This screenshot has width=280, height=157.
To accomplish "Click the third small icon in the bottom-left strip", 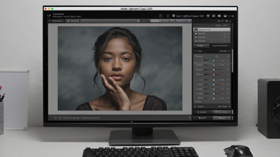I will pos(60,118).
